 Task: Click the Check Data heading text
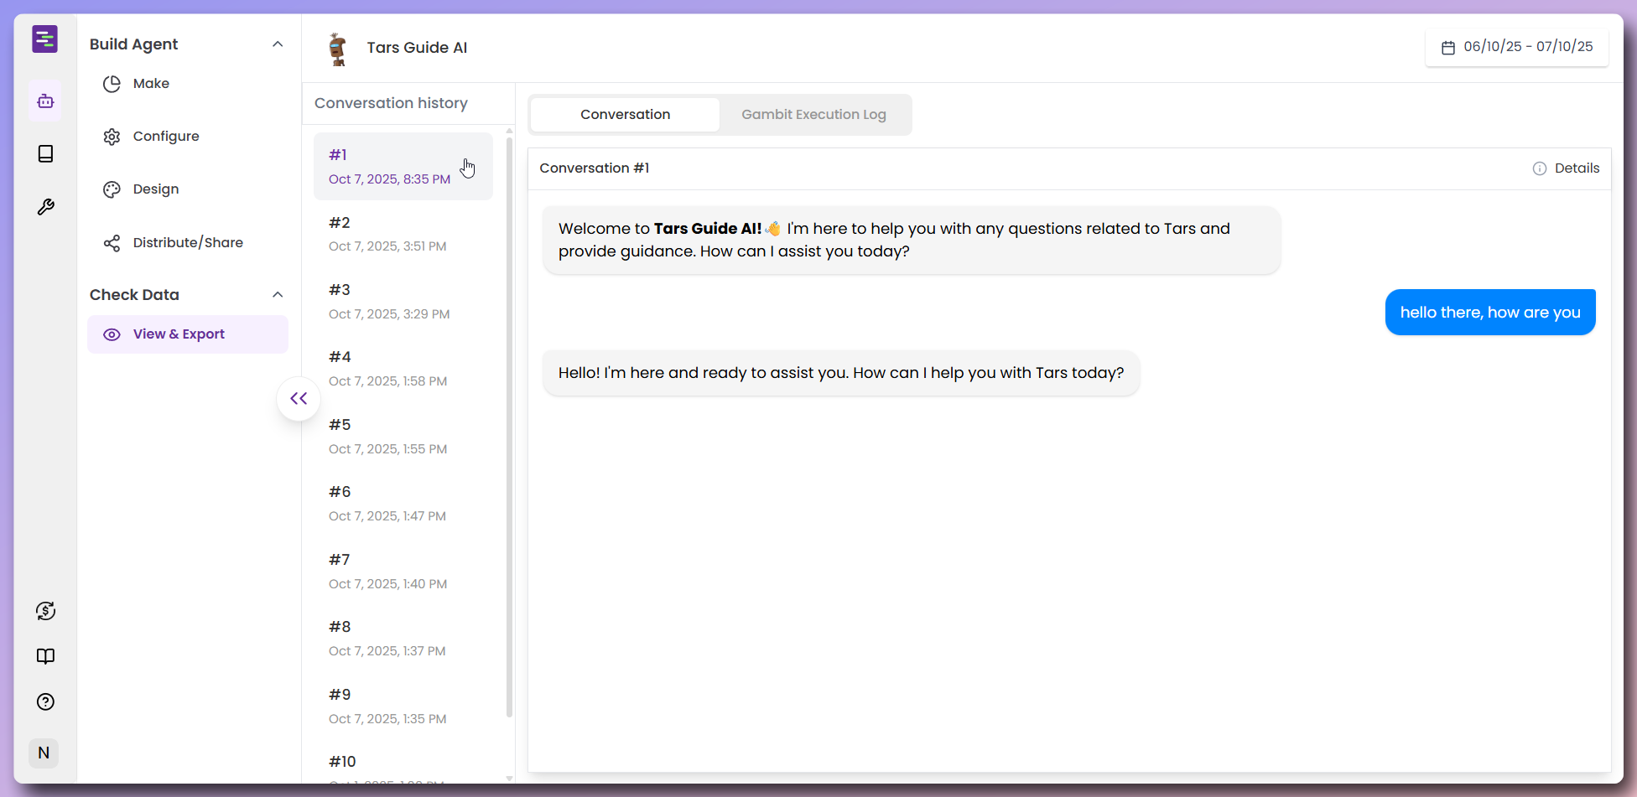coord(134,295)
